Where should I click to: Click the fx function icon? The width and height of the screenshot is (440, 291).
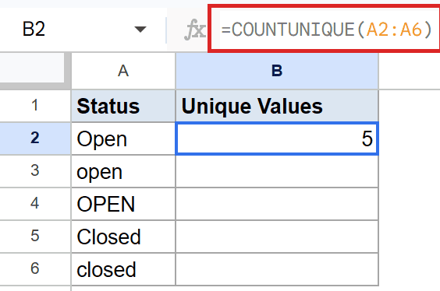click(x=195, y=30)
